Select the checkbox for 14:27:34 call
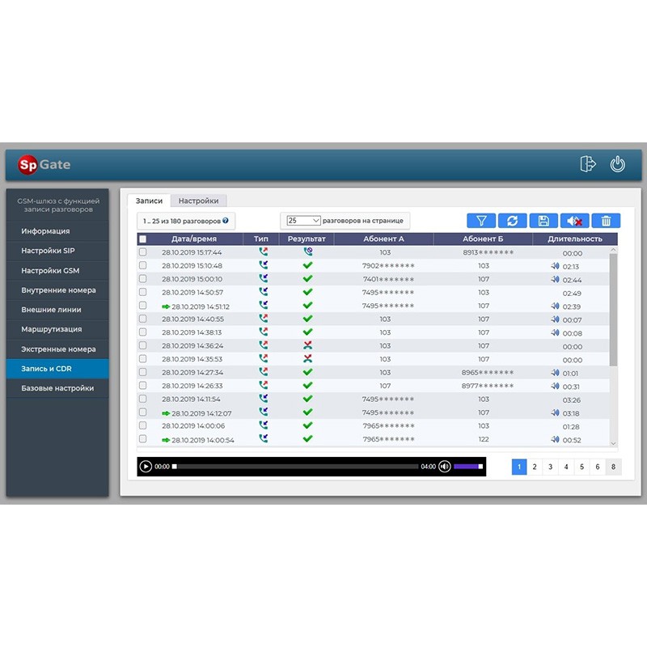 (x=143, y=373)
